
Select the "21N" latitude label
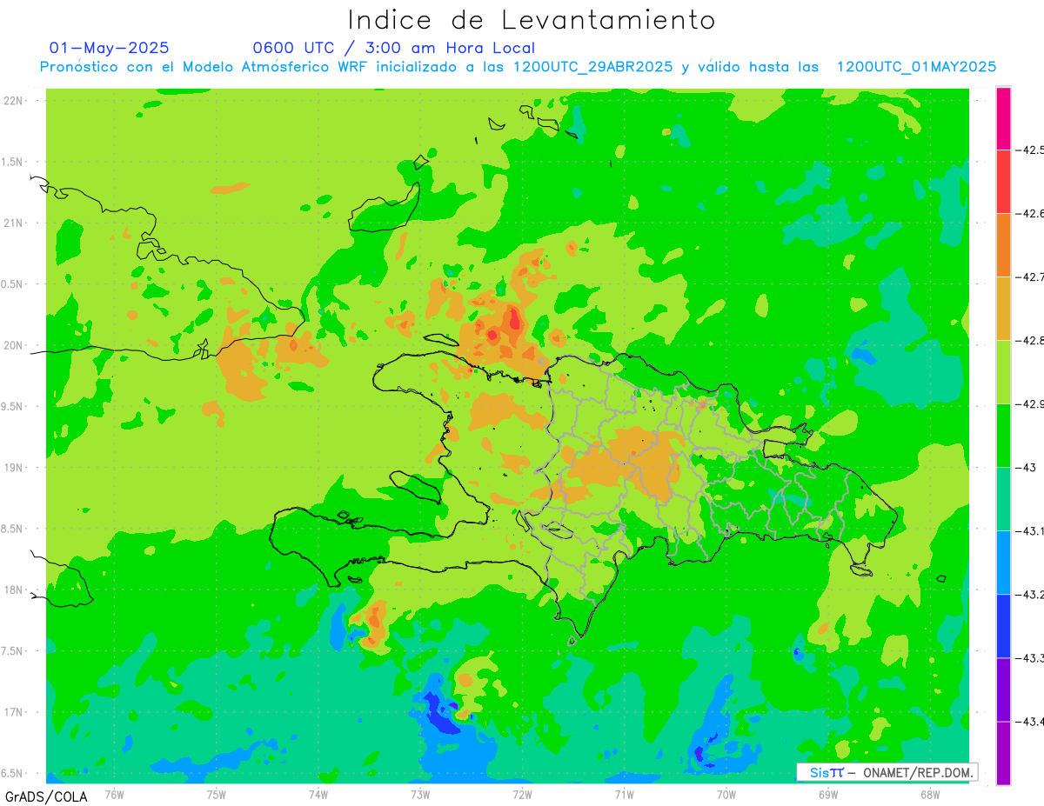(13, 223)
